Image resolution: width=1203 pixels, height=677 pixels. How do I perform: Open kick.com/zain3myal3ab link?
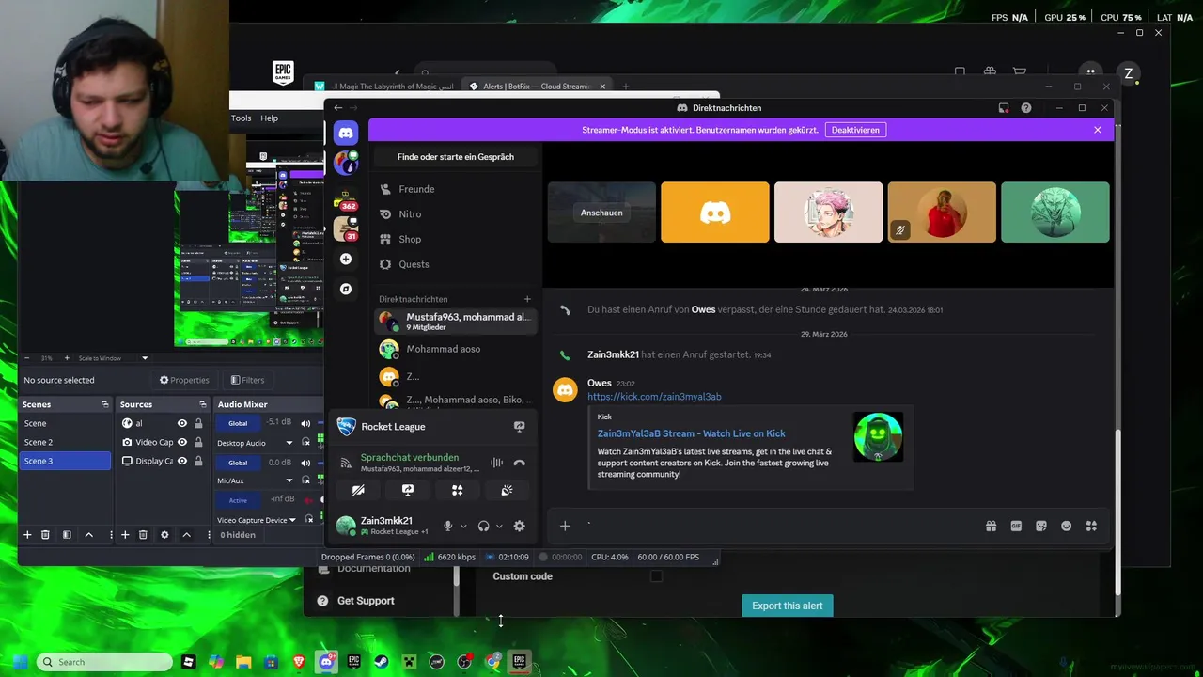(654, 397)
